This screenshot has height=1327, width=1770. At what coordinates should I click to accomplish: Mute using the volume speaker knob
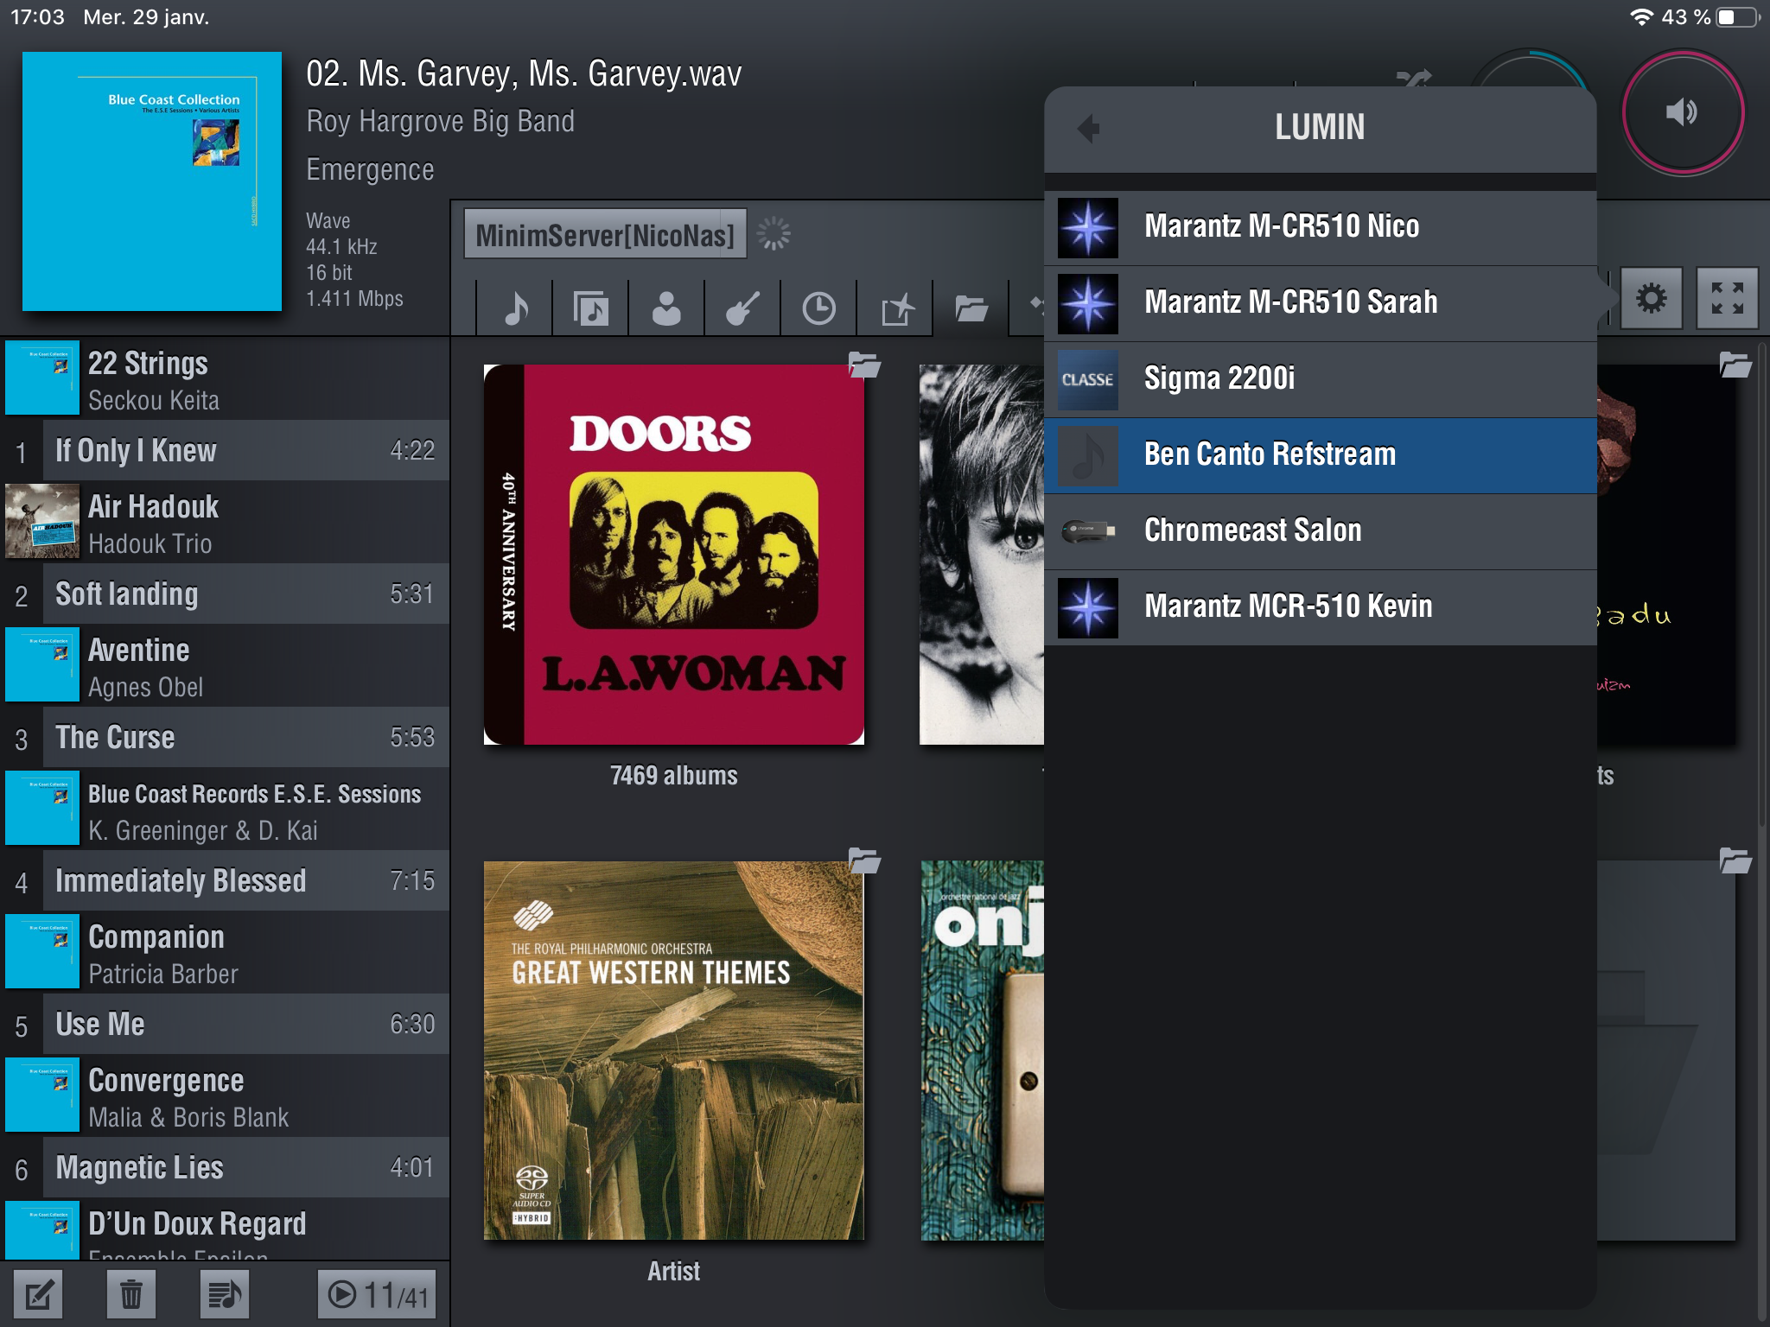pyautogui.click(x=1682, y=112)
